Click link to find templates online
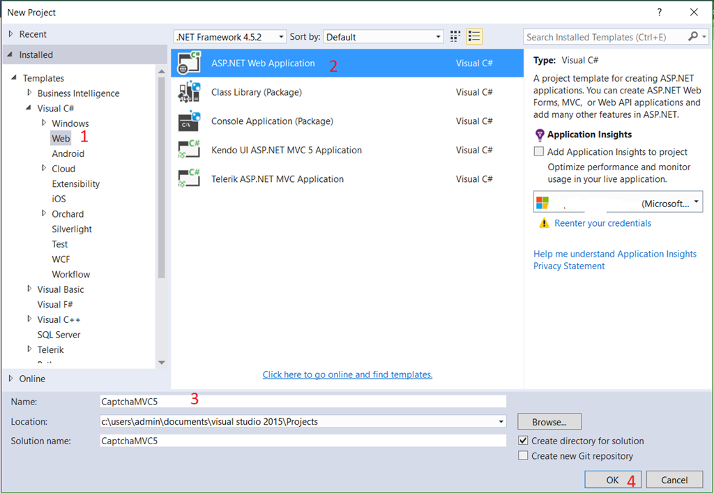 (347, 374)
